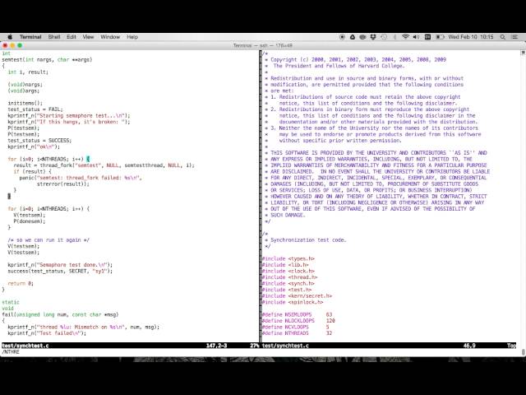Open Spotlight search magnifier
The width and height of the screenshot is (526, 395).
pos(502,37)
